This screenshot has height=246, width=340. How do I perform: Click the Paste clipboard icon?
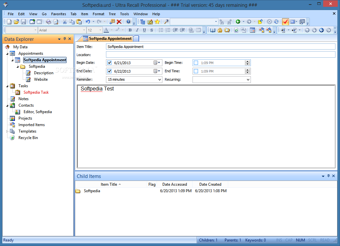coord(79,22)
